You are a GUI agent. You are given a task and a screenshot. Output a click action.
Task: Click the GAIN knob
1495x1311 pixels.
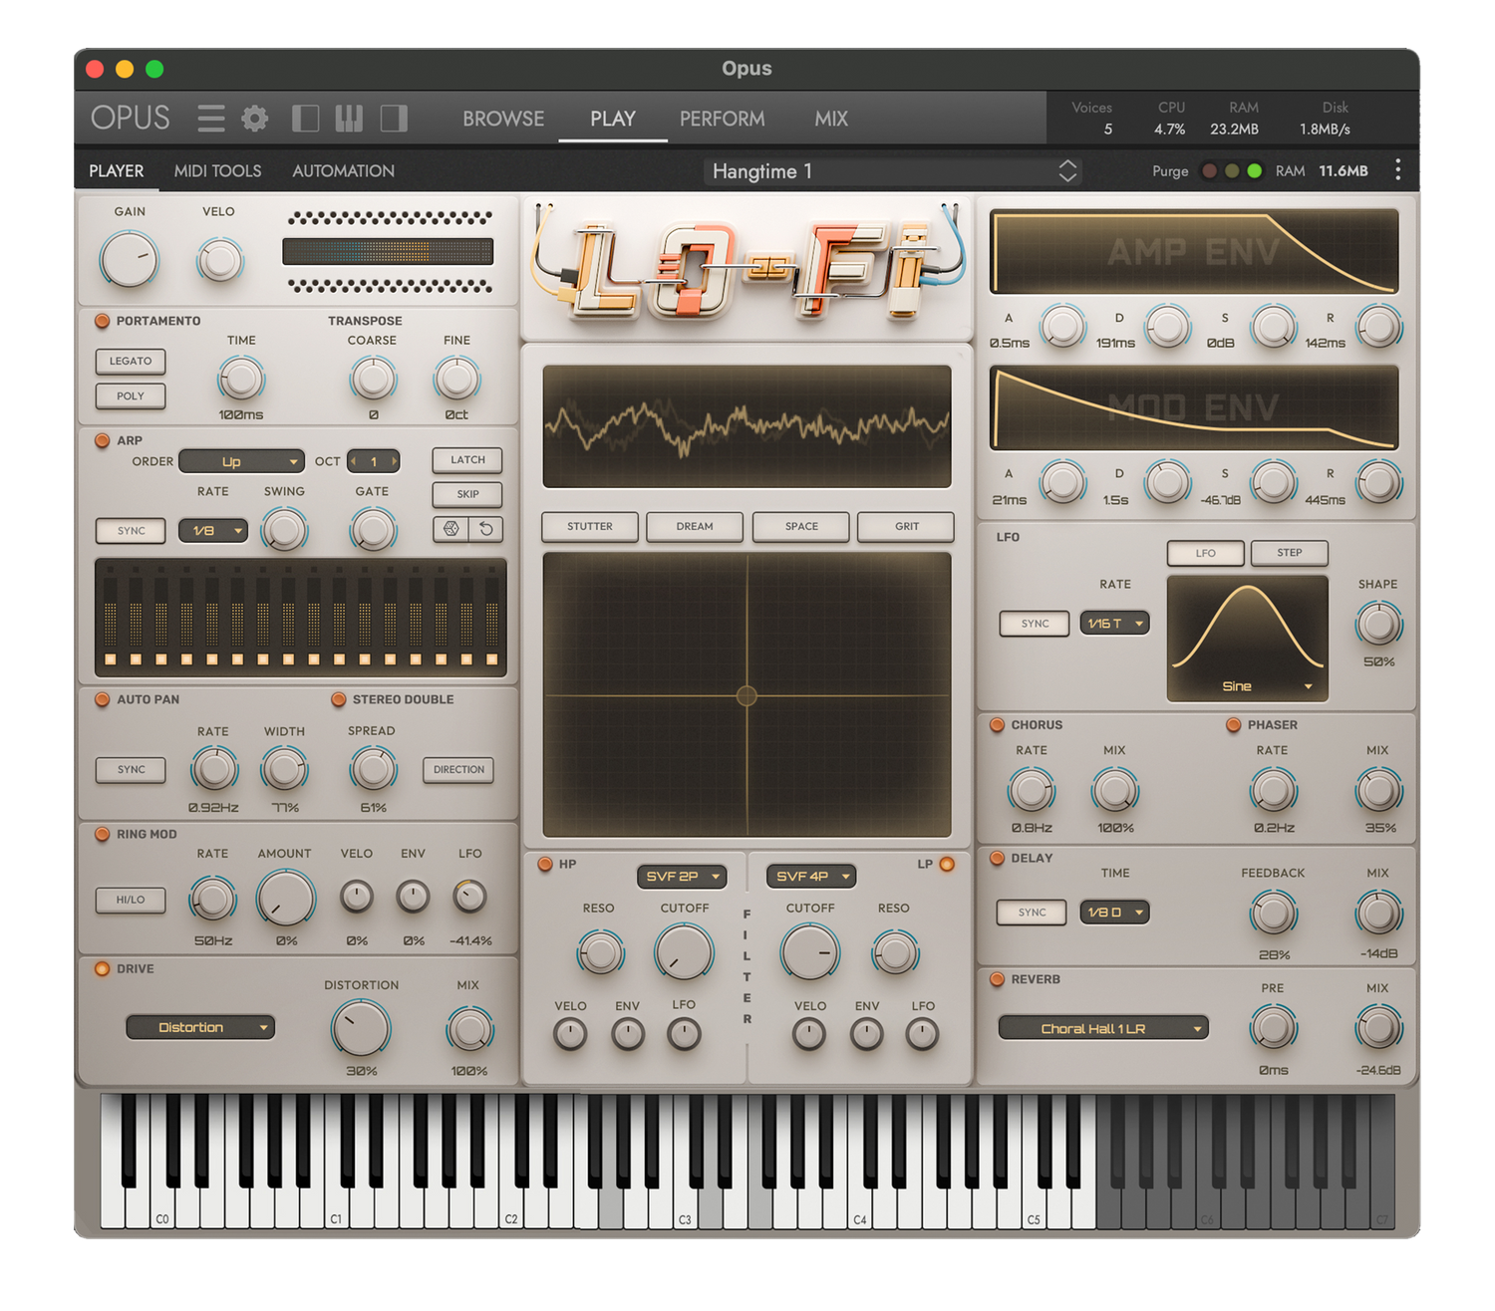coord(130,259)
